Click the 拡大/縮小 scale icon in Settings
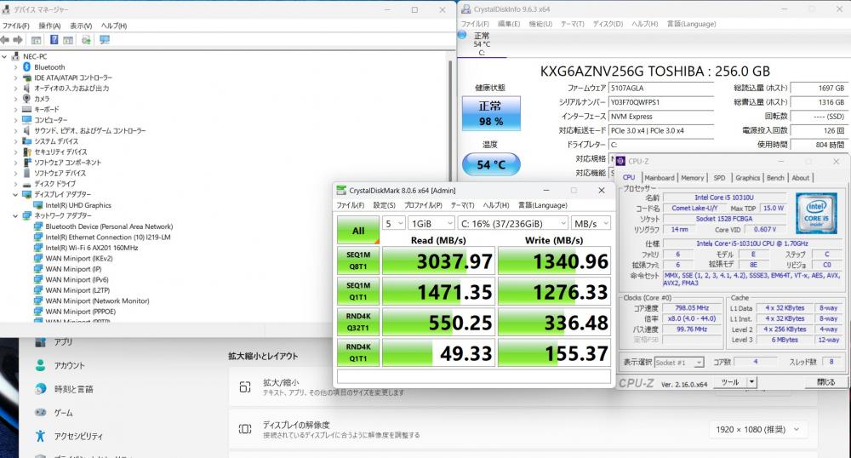 pos(245,386)
